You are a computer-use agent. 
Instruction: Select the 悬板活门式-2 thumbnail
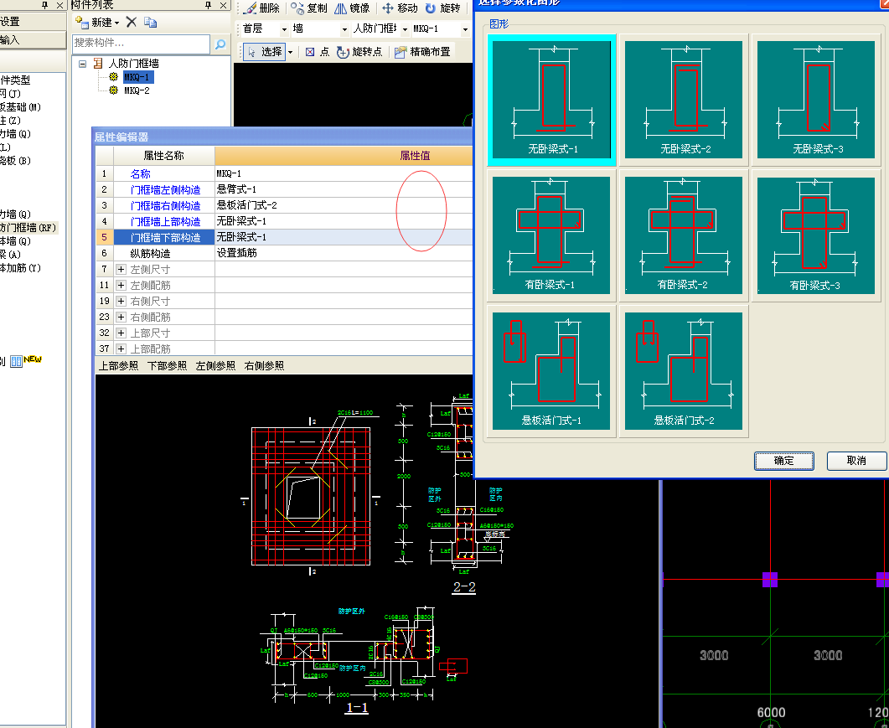click(684, 371)
